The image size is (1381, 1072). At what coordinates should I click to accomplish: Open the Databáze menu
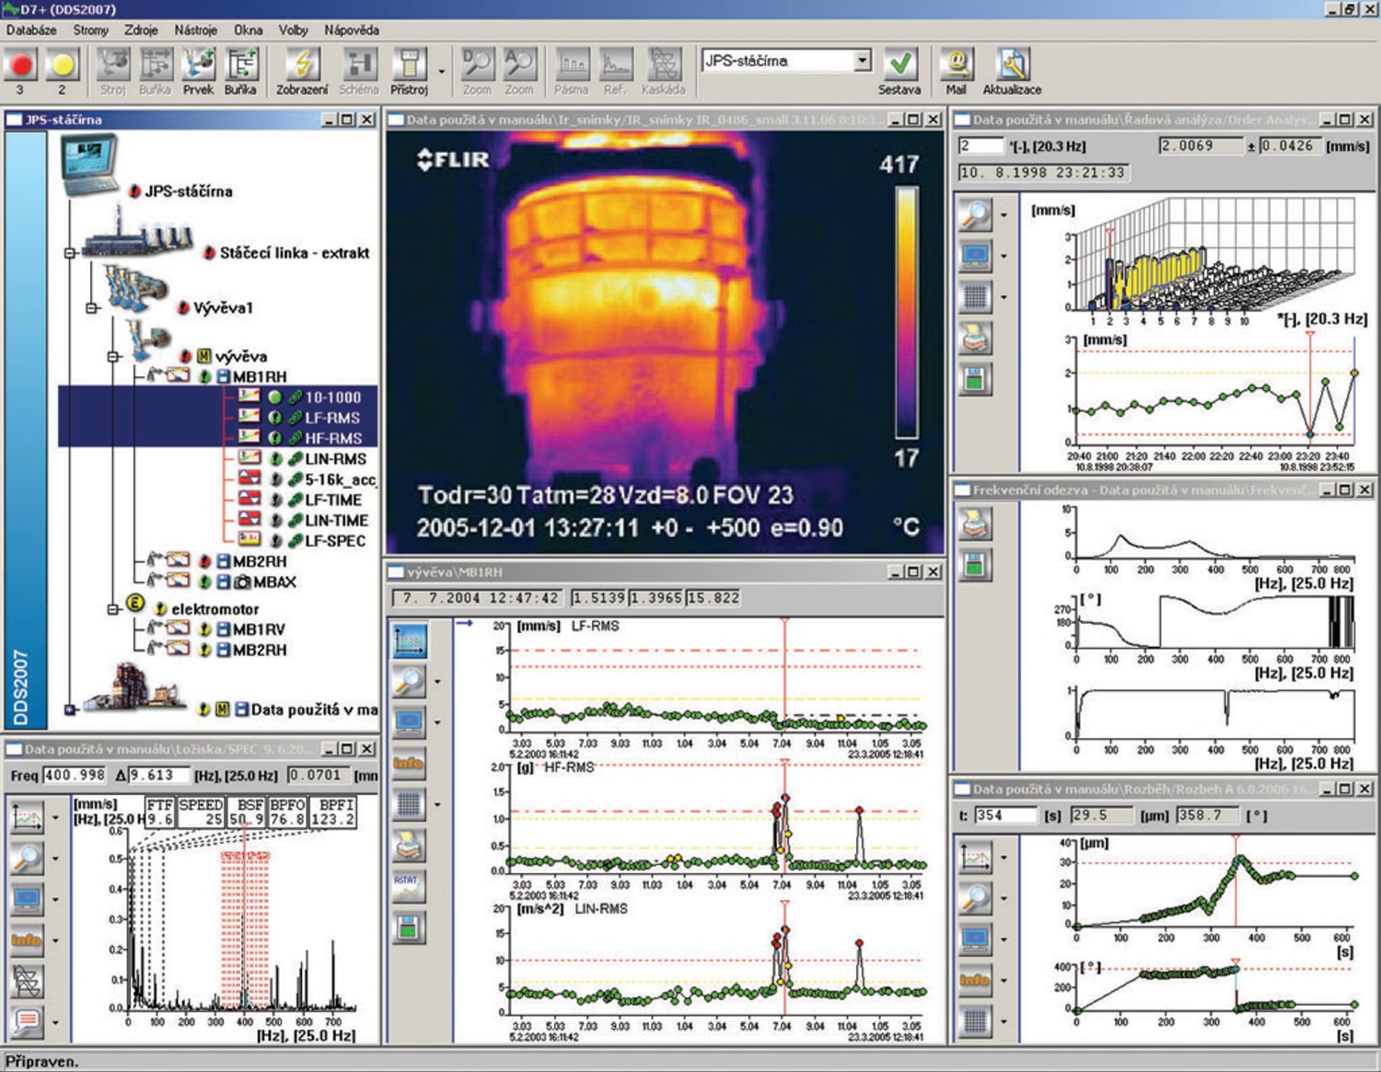point(29,30)
